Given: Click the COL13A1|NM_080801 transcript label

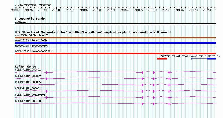Looking at the screenshot, I should tap(28, 70).
